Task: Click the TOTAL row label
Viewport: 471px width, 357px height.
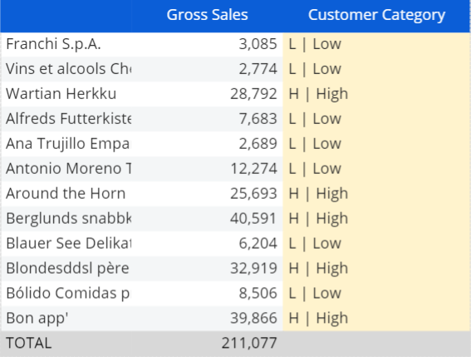Action: click(29, 343)
